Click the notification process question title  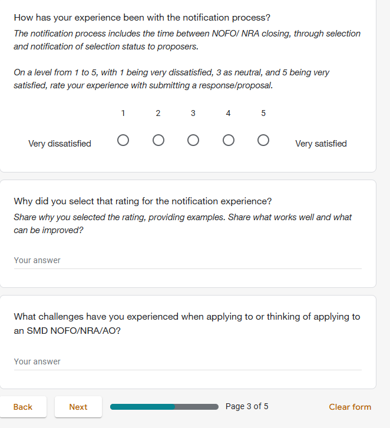(x=142, y=18)
